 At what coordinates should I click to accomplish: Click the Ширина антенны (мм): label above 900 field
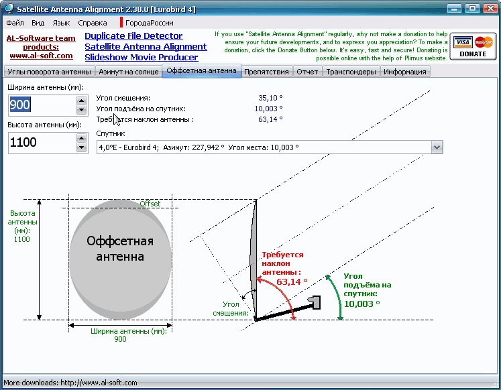[x=46, y=87]
